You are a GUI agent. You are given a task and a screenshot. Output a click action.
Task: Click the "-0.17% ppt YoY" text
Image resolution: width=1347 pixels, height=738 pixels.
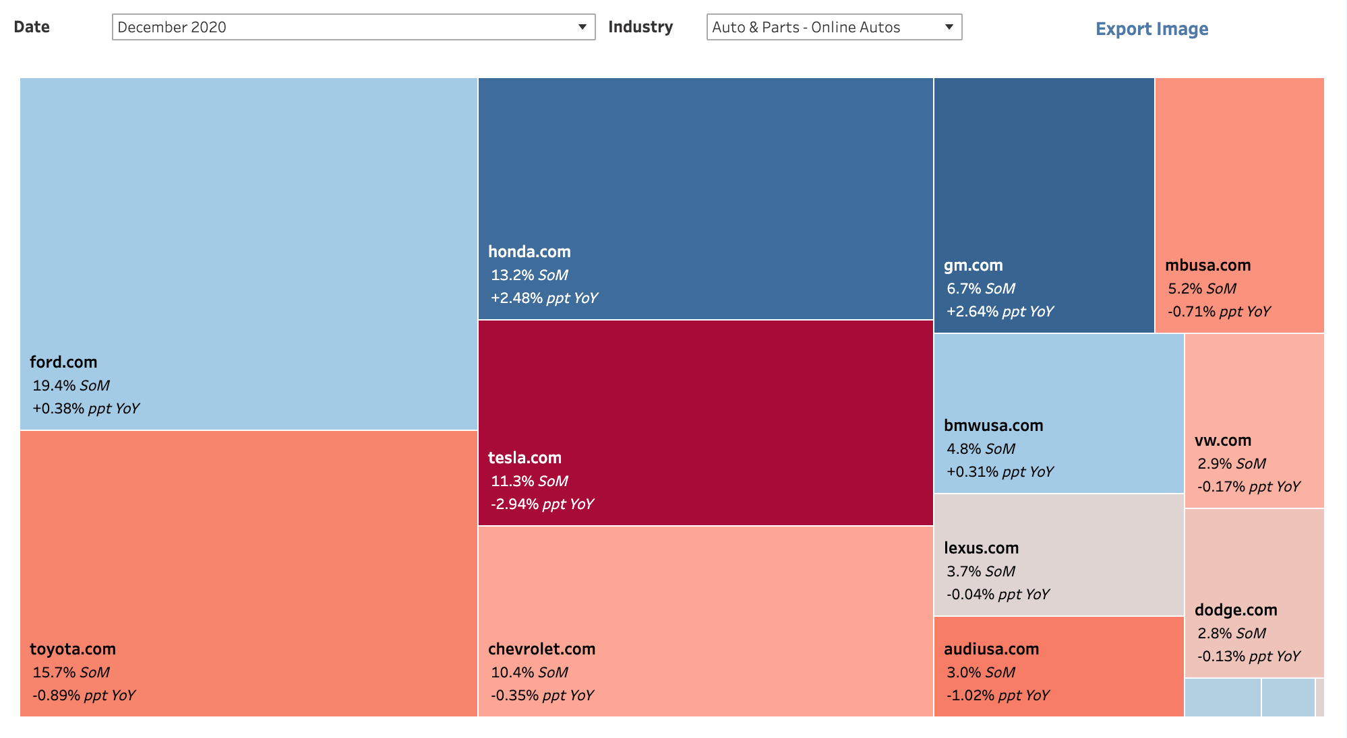[x=1249, y=486]
